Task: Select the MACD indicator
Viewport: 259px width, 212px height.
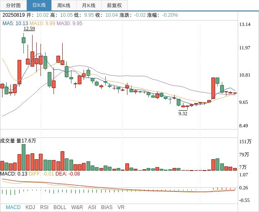Action: [13, 207]
